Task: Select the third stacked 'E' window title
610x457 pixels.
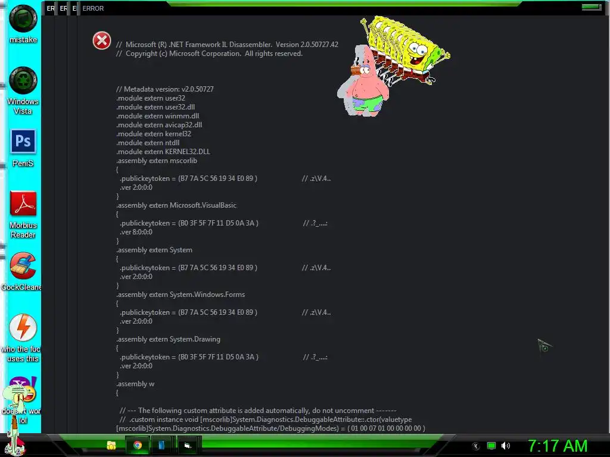Action: click(74, 8)
